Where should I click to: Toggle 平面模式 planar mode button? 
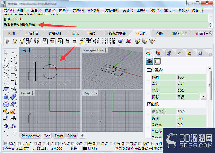tap(141, 149)
